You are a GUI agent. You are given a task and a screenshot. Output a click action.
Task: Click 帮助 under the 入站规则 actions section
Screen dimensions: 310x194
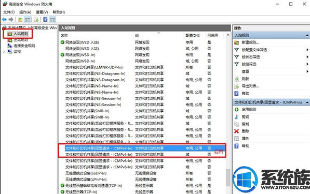coord(245,93)
